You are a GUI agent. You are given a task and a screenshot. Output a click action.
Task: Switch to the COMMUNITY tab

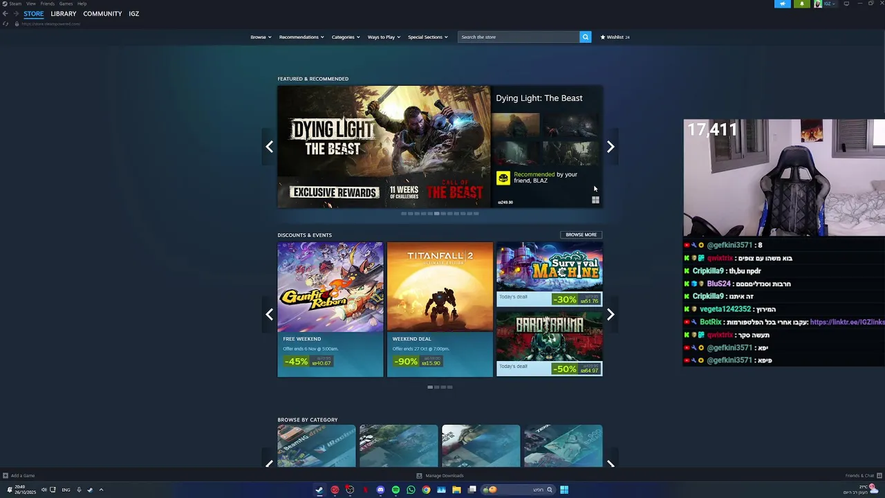pos(102,14)
